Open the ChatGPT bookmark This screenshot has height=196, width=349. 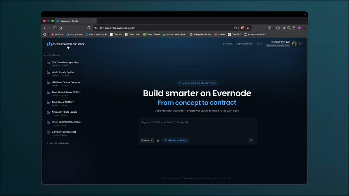click(x=234, y=34)
